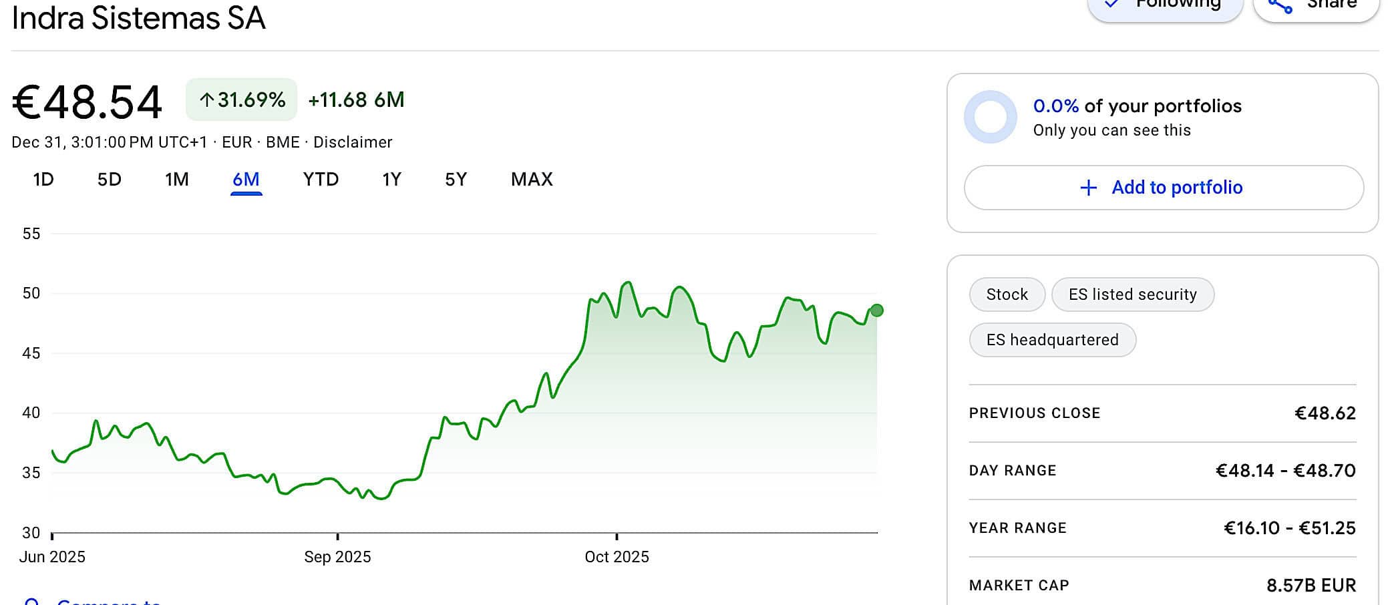Click the green endpoint dot on chart
Screen dimensions: 1388x605
pos(877,311)
